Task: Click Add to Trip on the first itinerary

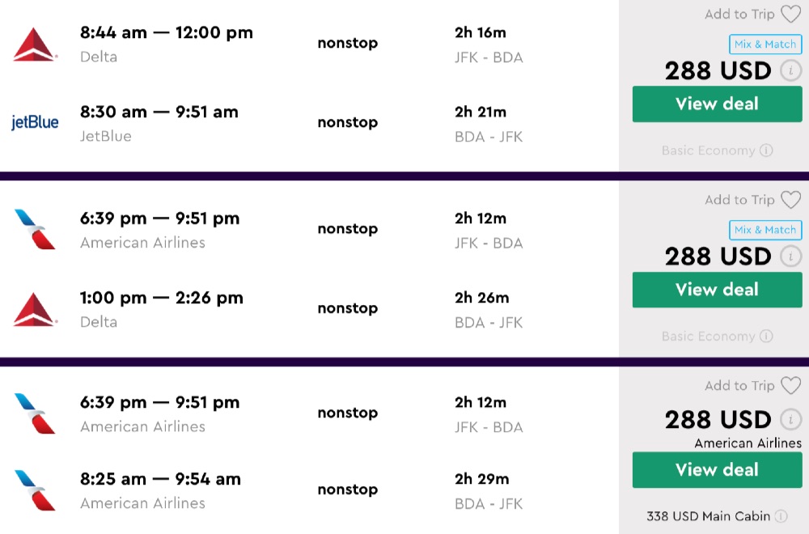Action: 739,14
